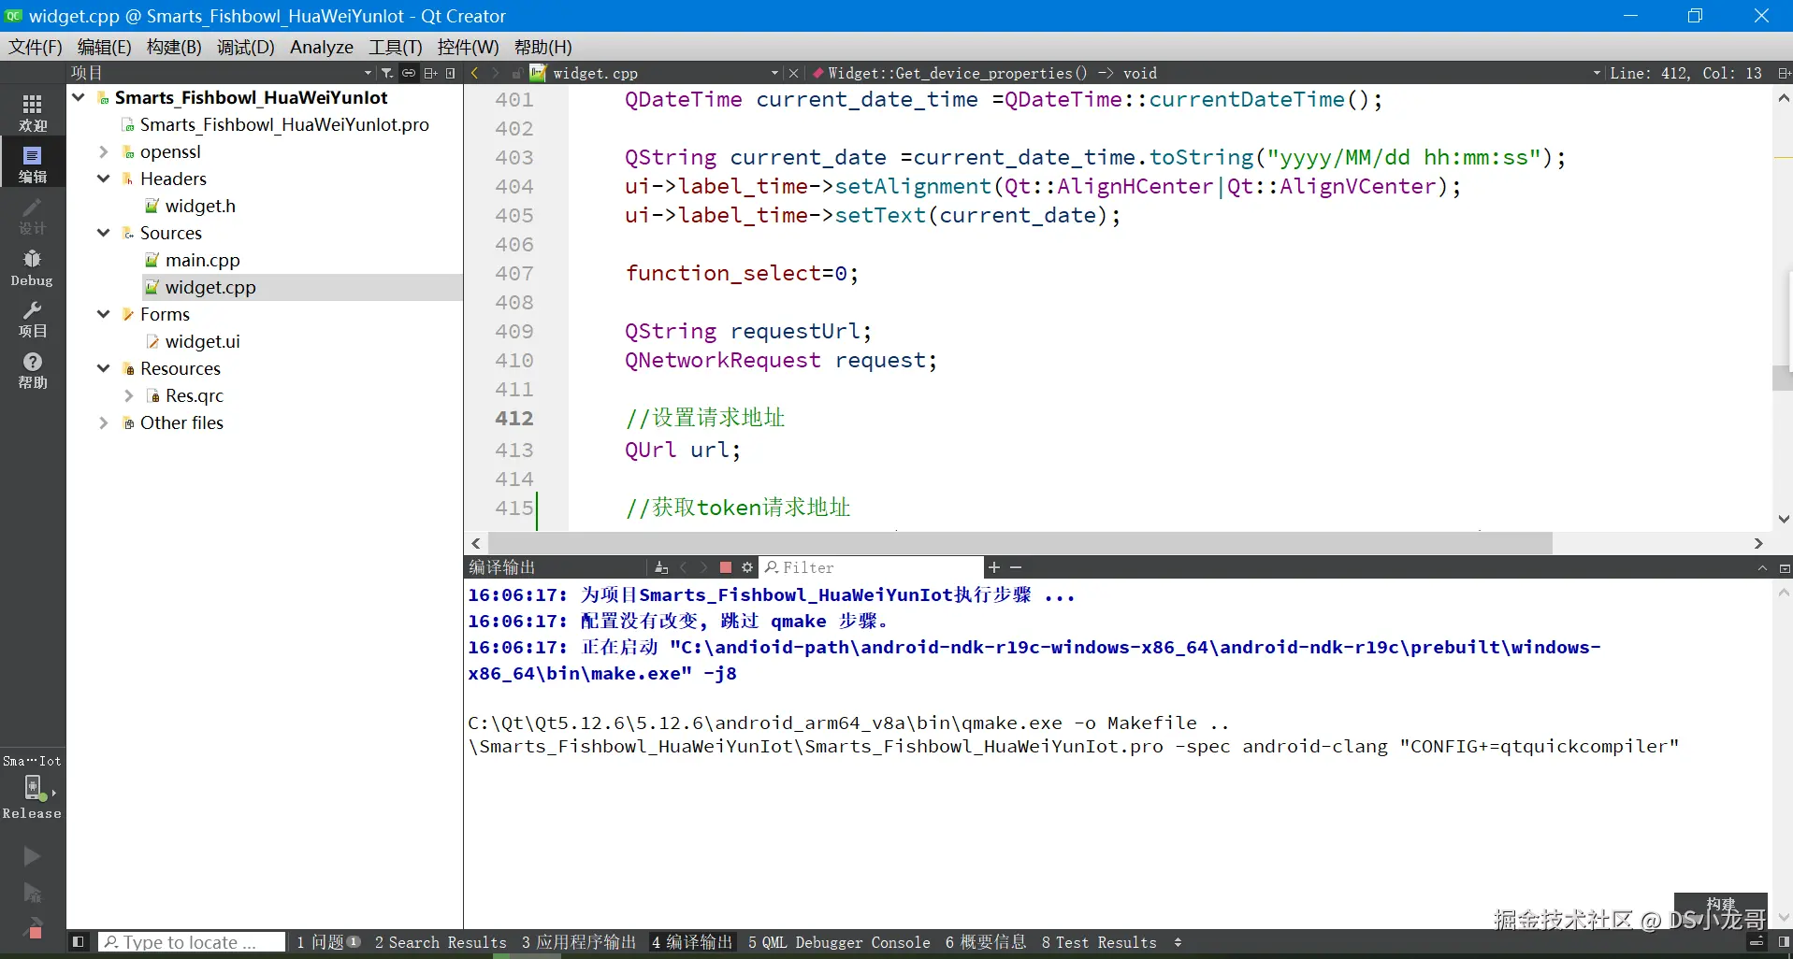Viewport: 1793px width, 959px height.
Task: Toggle synchronize with editor link icon
Action: (409, 73)
